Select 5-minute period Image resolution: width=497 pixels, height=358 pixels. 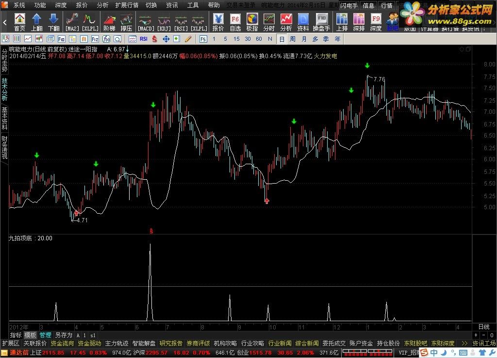coord(225,39)
